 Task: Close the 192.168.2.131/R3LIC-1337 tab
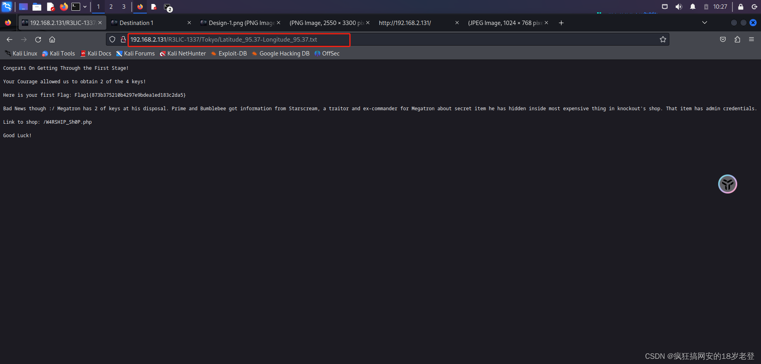point(100,23)
